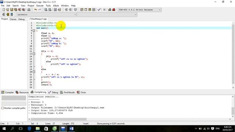Select the buithequy1.cpp editor tab
235x132 pixels.
[x=38, y=19]
